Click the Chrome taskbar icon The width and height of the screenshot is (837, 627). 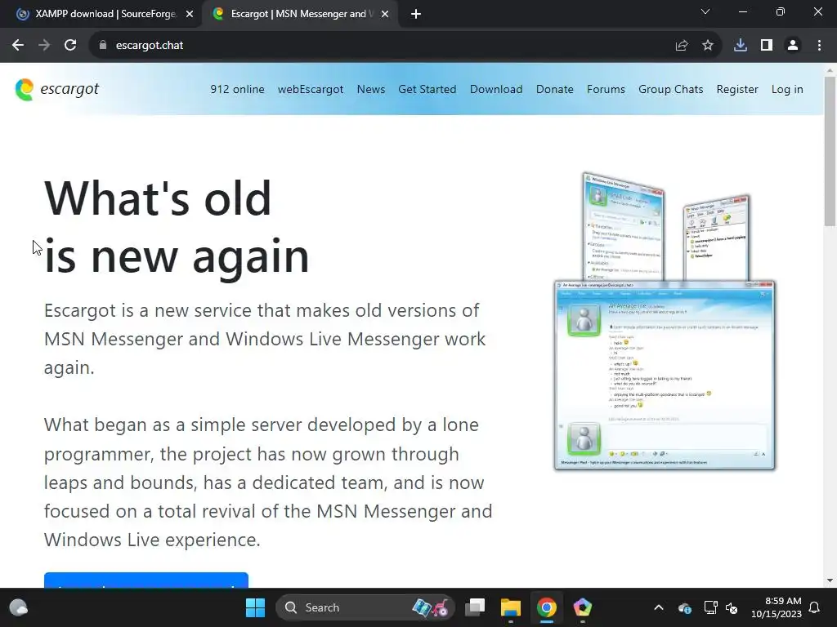546,607
